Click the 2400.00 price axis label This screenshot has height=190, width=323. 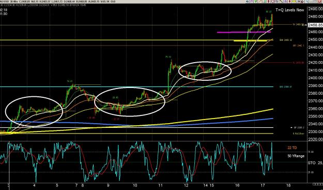[x=315, y=78]
